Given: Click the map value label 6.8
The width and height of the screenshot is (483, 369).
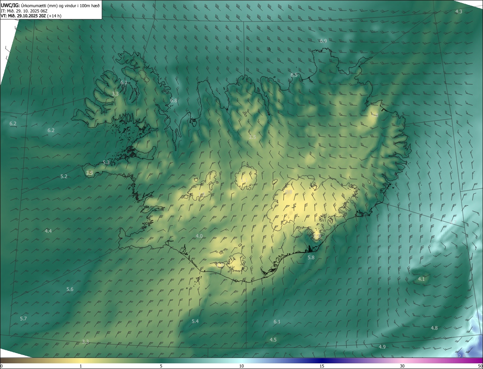Looking at the screenshot, I should pos(174,101).
